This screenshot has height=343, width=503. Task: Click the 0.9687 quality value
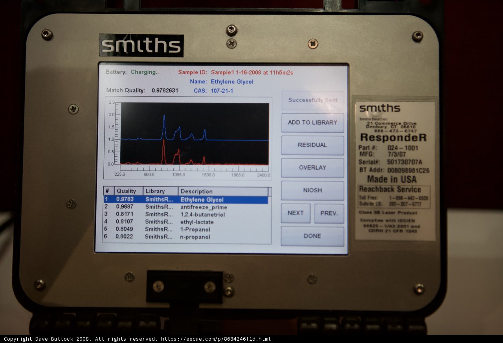(125, 207)
